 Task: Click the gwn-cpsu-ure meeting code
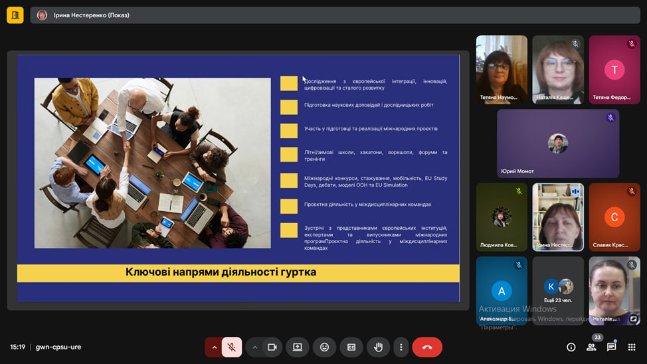click(58, 347)
